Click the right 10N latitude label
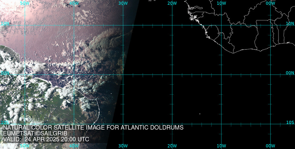Image resolution: width=295 pixels, height=149 pixels. tap(290, 23)
